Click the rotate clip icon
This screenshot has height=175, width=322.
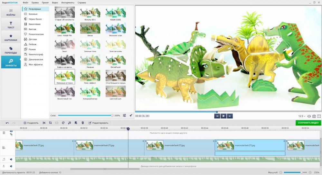click(x=63, y=123)
